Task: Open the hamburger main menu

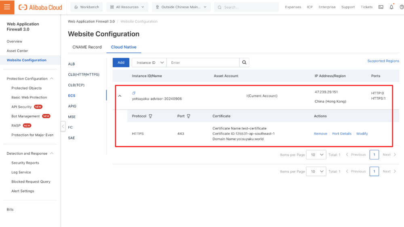Action: pos(7,7)
